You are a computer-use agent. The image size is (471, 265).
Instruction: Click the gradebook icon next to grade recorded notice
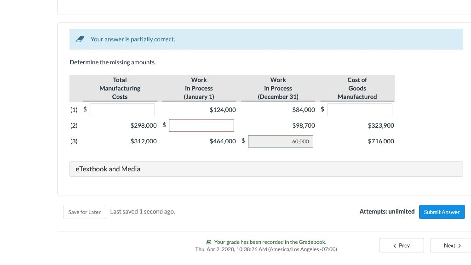209,242
